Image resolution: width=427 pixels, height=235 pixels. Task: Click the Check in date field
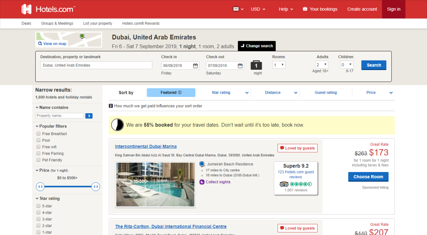tap(180, 66)
